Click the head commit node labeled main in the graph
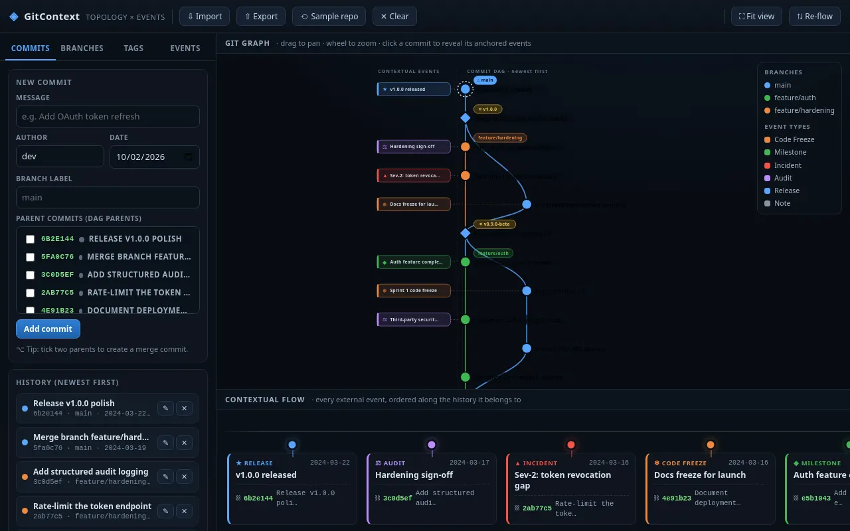850x531 pixels. coord(466,89)
